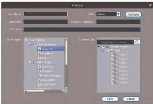
Task: Toggle the Alarm Manager checkbox
Action: pyautogui.click(x=39, y=75)
